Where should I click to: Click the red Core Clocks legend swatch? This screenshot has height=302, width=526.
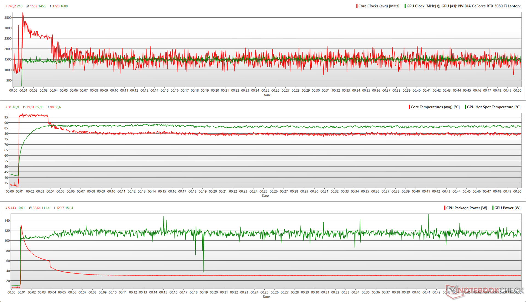click(x=357, y=6)
